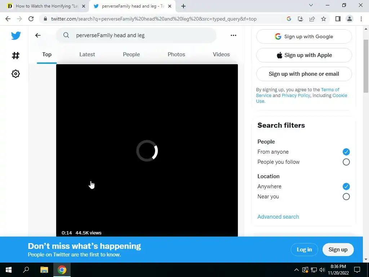Click the '44.5K views' text on video
369x277 pixels.
pyautogui.click(x=89, y=233)
